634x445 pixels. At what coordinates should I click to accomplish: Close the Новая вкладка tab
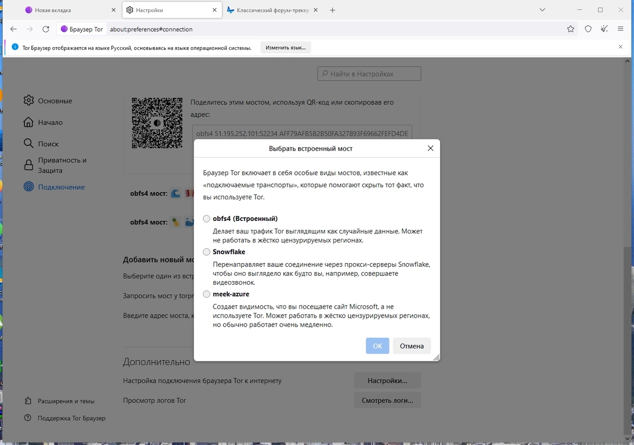click(113, 10)
